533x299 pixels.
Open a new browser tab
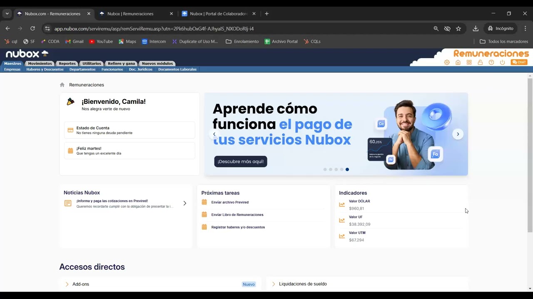point(266,14)
